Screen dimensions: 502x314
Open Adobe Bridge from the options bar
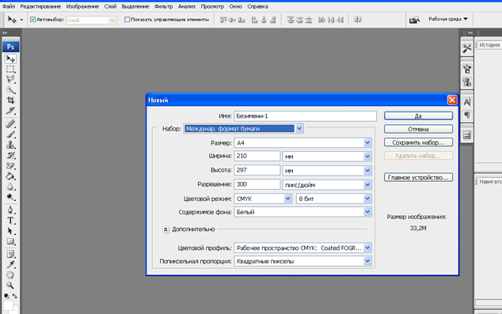click(x=414, y=20)
